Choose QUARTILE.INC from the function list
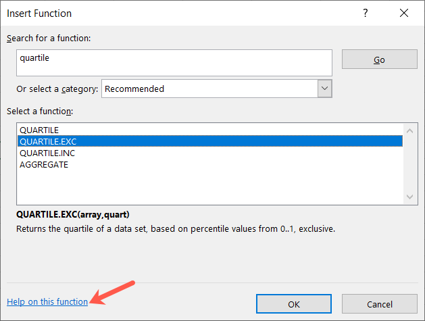The width and height of the screenshot is (425, 321). click(x=47, y=153)
